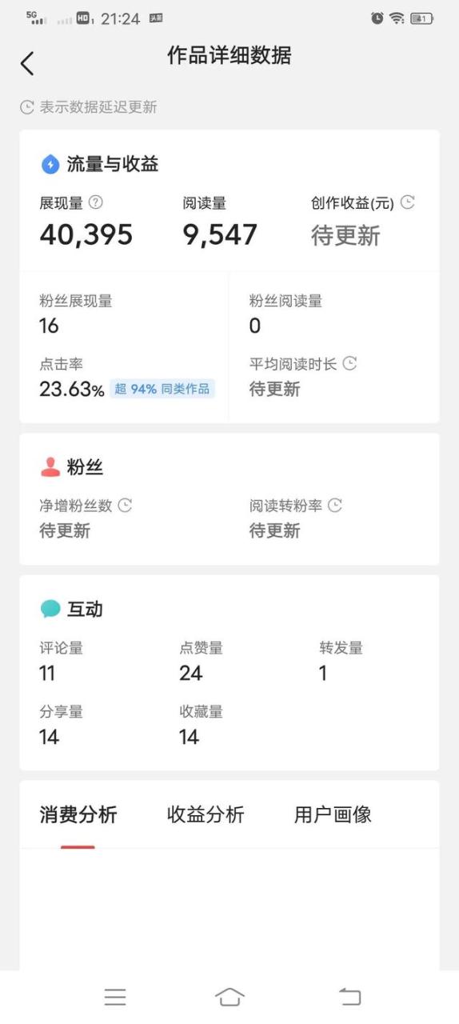
Task: Go back using the top-left arrow
Action: click(x=27, y=63)
